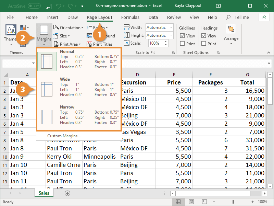
Task: Open the Orientation dropdown
Action: pyautogui.click(x=68, y=28)
